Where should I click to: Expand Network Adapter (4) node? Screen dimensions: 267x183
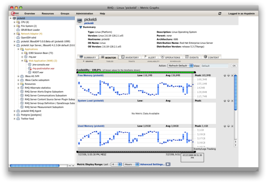tap(14, 34)
